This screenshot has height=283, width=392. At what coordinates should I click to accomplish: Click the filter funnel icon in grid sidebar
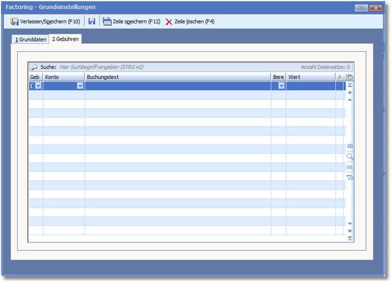pyautogui.click(x=350, y=177)
